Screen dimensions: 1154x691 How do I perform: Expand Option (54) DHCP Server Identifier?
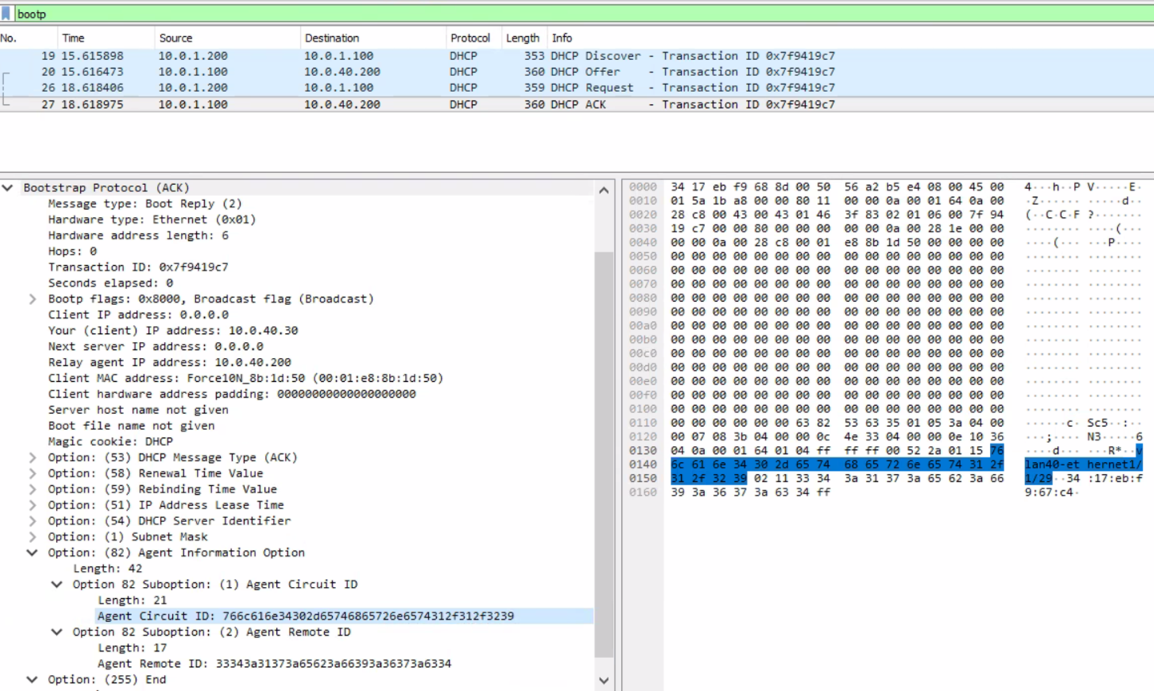click(32, 520)
